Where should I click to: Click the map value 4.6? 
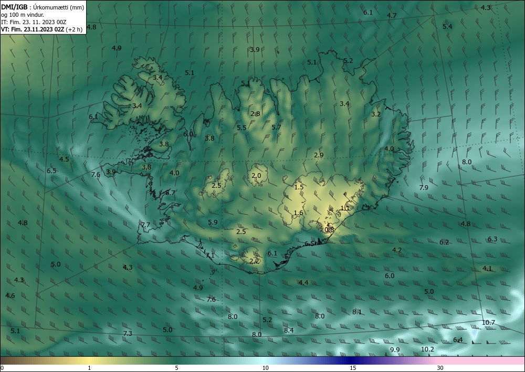point(10,296)
